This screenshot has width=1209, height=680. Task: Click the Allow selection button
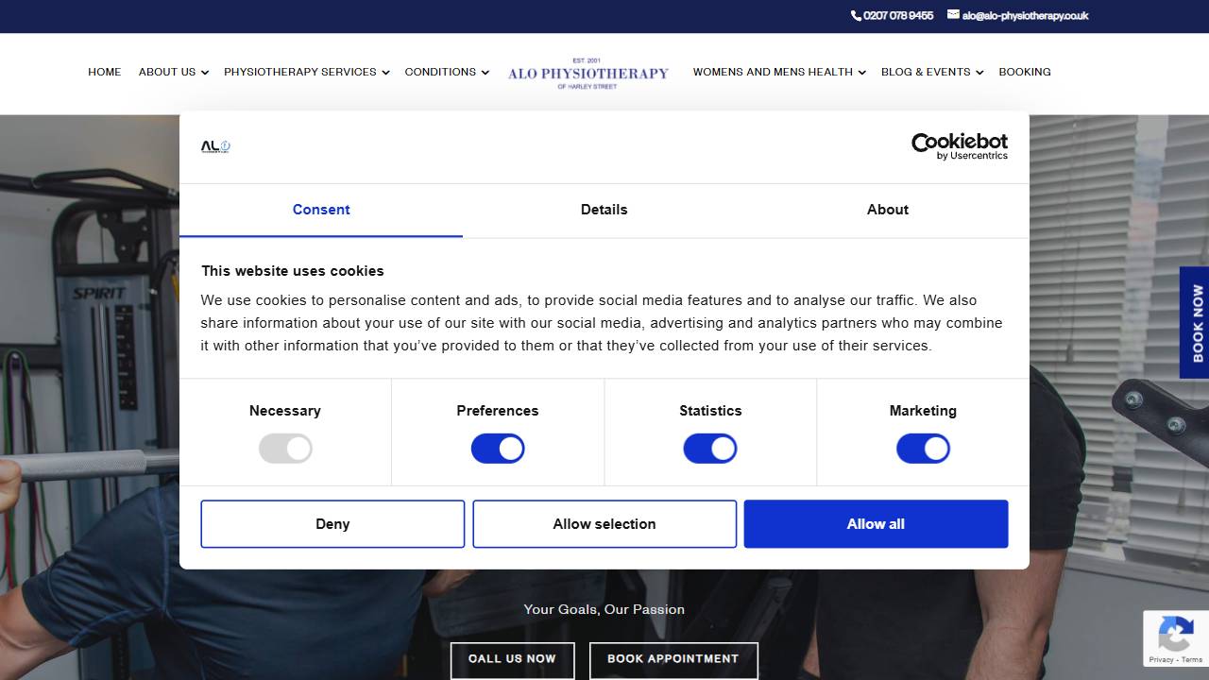click(604, 524)
